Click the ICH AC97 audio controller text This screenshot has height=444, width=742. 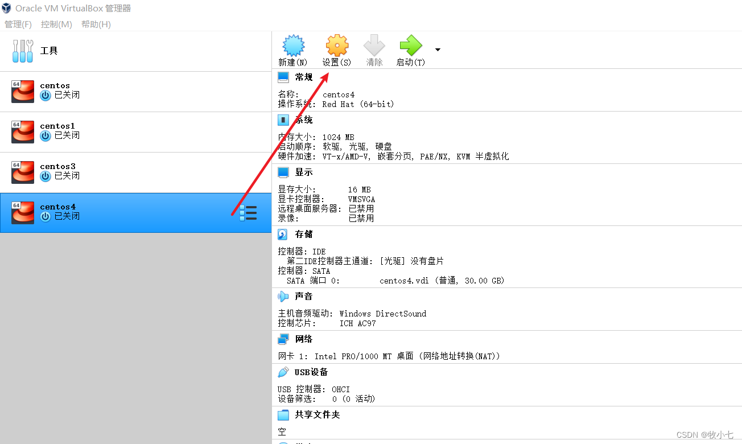[358, 323]
